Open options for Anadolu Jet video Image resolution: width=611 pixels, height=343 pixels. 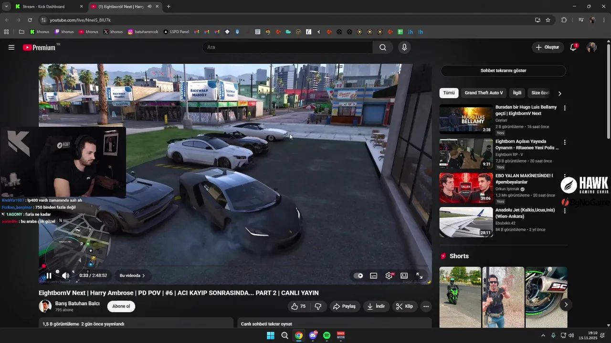coord(565,211)
